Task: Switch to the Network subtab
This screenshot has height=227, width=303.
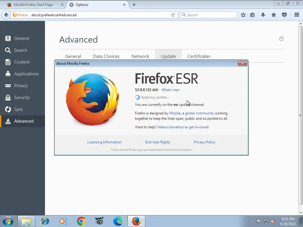Action: click(x=140, y=56)
